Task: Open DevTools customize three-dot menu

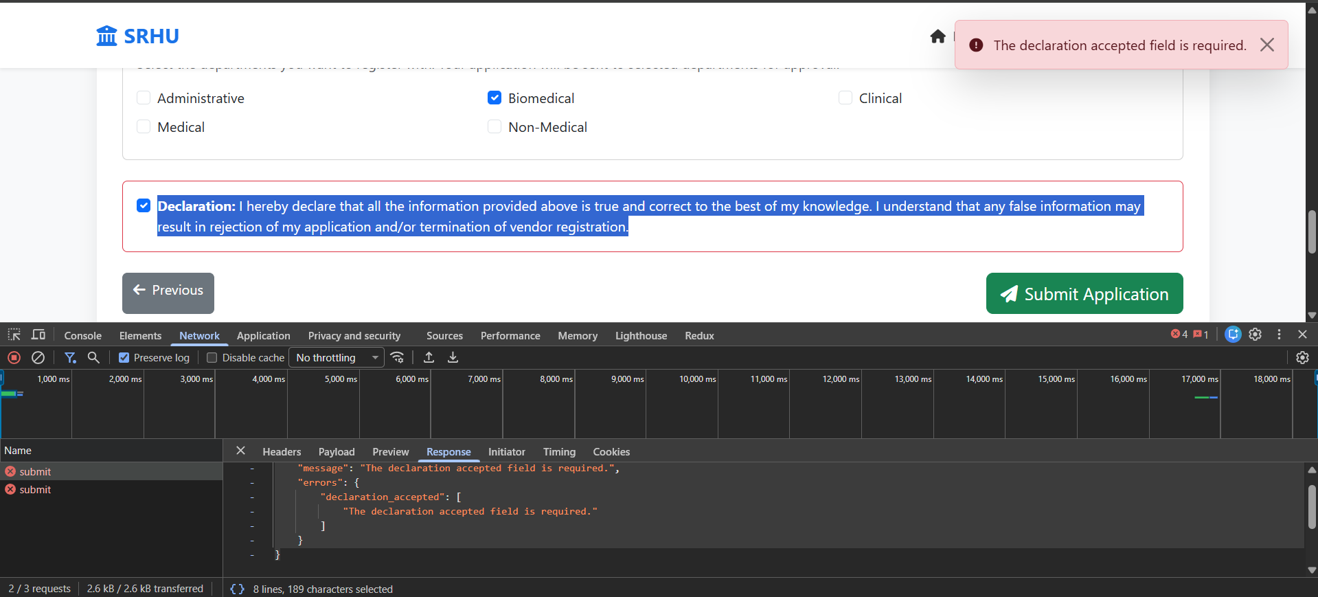Action: click(1279, 335)
